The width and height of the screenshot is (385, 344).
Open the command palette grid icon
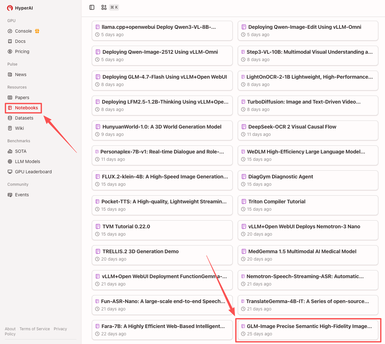pyautogui.click(x=104, y=7)
